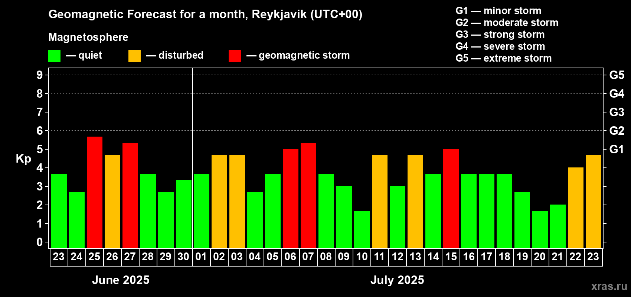Click the orange bar for June 26
The width and height of the screenshot is (631, 297).
coord(112,202)
